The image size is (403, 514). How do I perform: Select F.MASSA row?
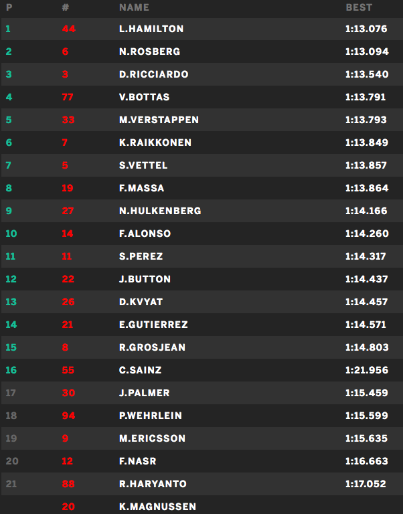(141, 188)
